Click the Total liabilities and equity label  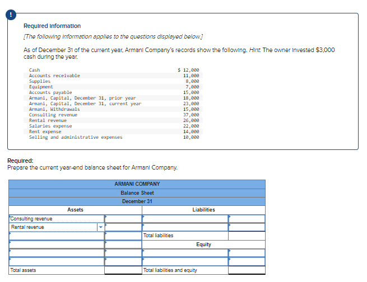[170, 270]
